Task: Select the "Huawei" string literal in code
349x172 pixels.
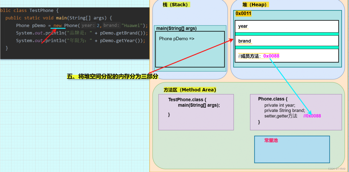Action: tap(133, 26)
